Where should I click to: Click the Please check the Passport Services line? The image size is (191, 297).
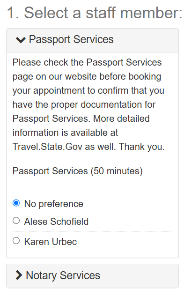point(87,63)
